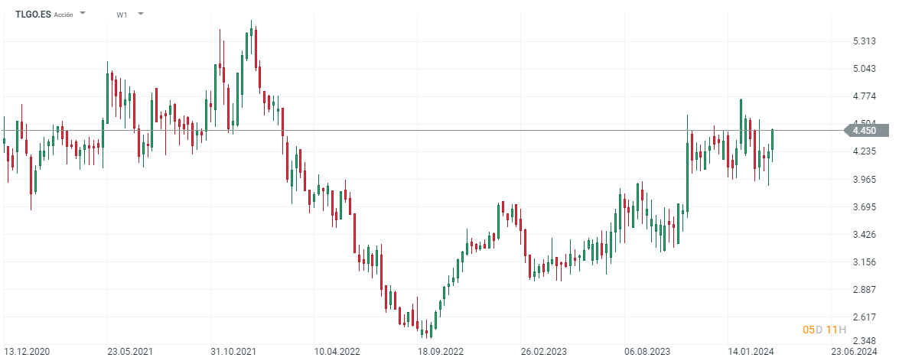The height and width of the screenshot is (364, 899).
Task: Click the 2.348 price axis label
Action: (865, 341)
